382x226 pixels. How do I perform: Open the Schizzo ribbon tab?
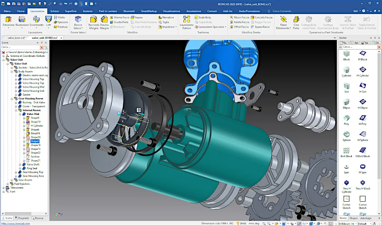pos(54,11)
